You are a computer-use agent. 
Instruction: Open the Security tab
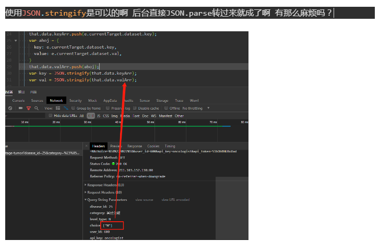[75, 101]
